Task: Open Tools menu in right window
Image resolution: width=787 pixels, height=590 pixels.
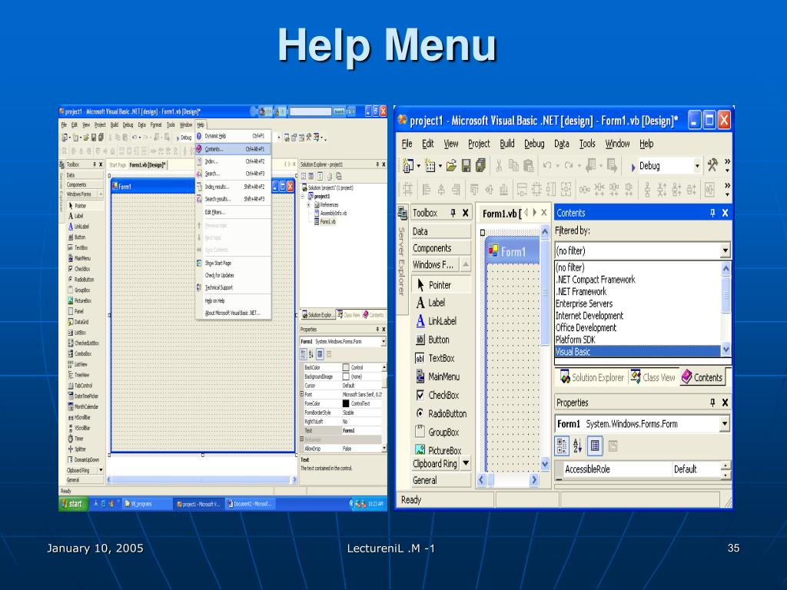Action: click(x=586, y=144)
